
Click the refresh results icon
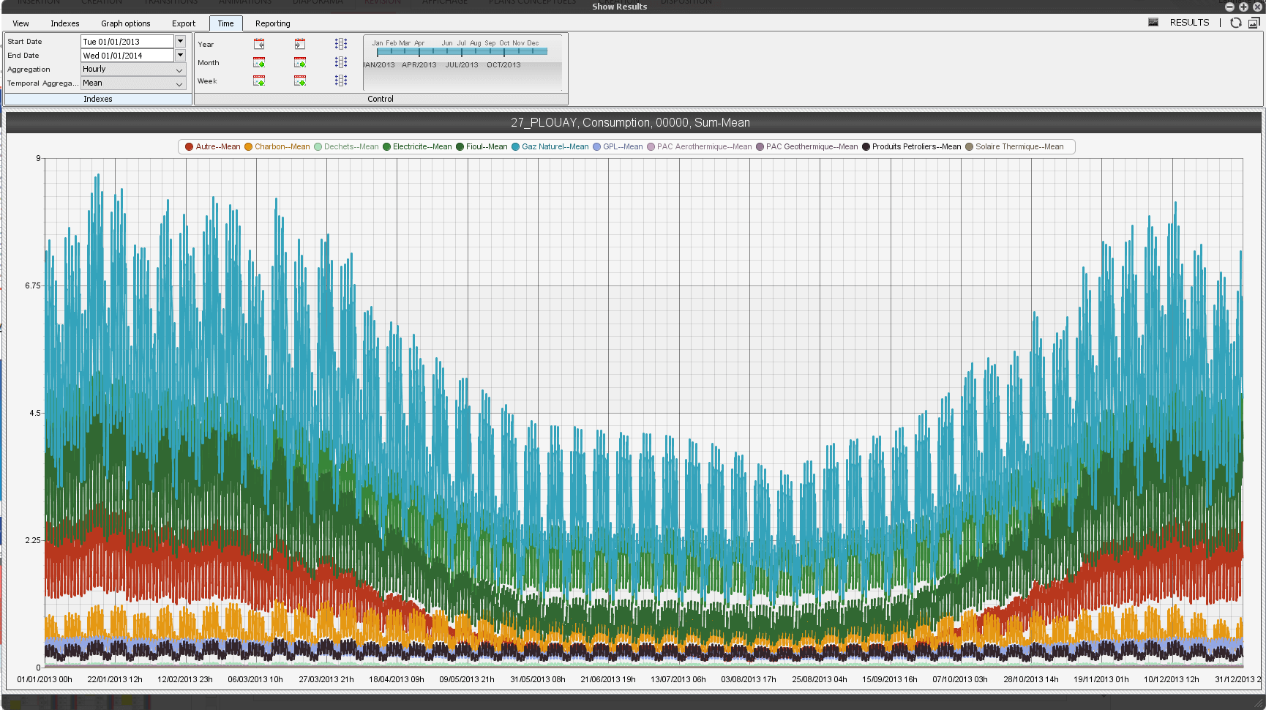coord(1236,23)
